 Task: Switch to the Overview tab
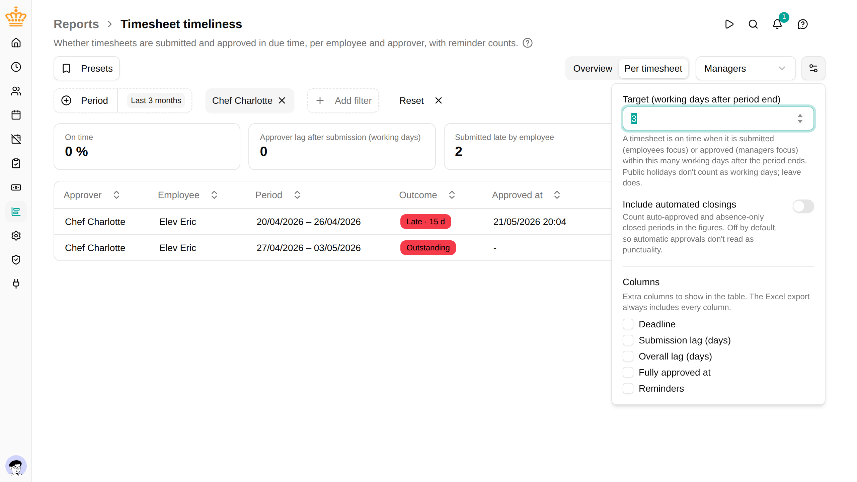(x=593, y=68)
